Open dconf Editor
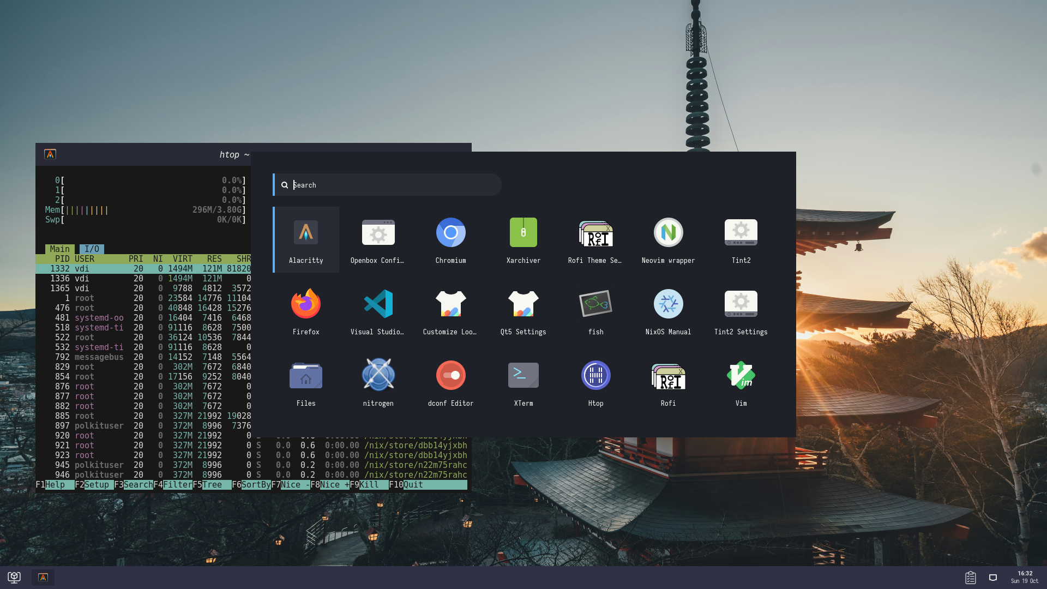Screen dimensions: 1047x589 pos(450,383)
